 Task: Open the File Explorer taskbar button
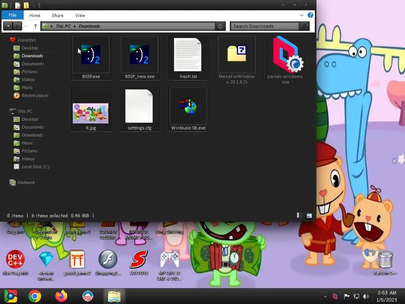(x=114, y=296)
